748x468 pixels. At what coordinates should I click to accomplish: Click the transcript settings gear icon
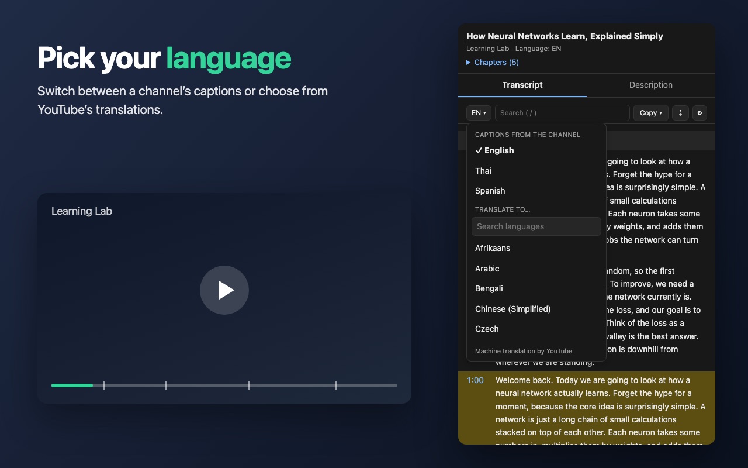(699, 113)
